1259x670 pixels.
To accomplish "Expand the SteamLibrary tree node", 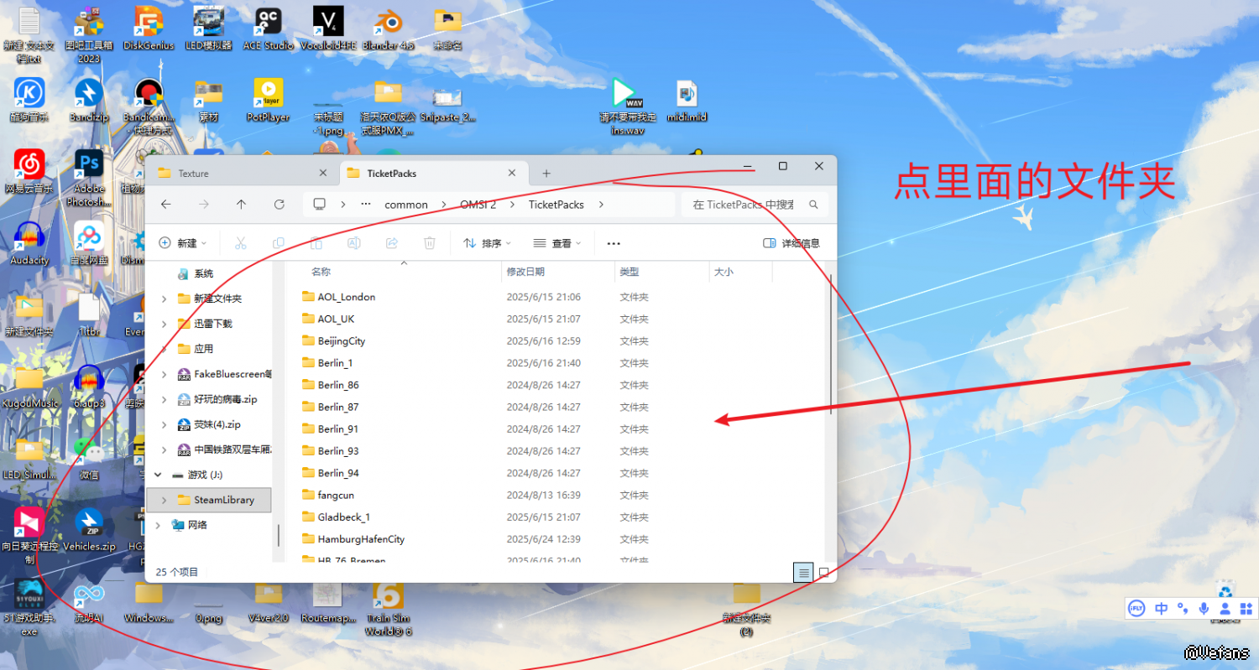I will coord(163,500).
